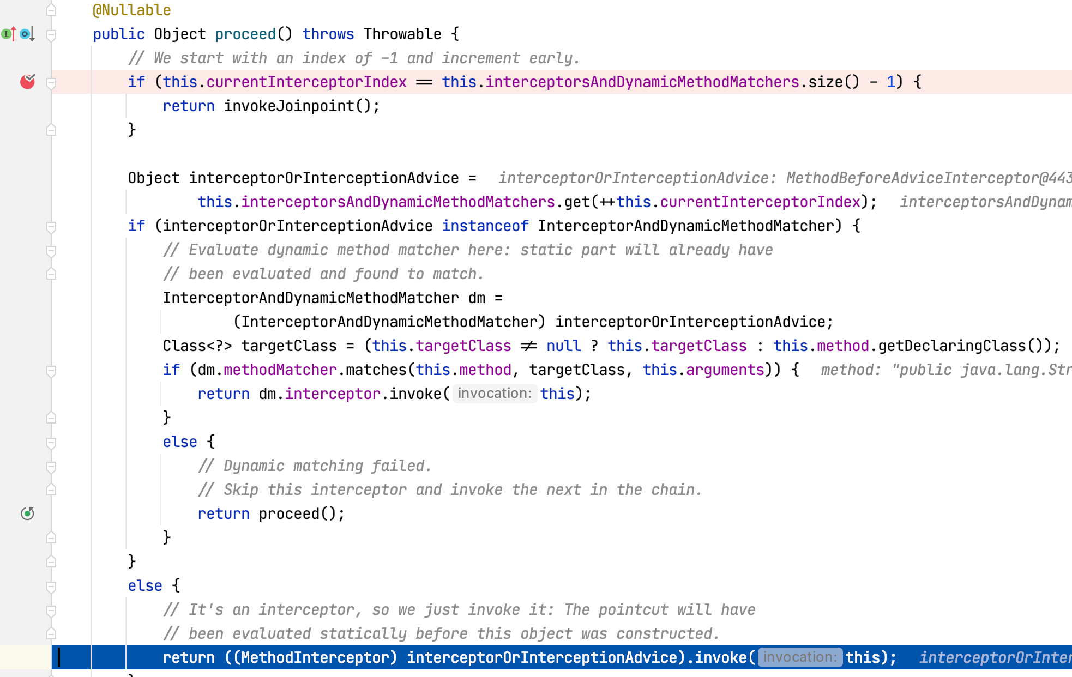Screen dimensions: 1072x677
Task: Click the 'invocation:' hint in dm.interceptor.invoke
Action: (x=494, y=394)
